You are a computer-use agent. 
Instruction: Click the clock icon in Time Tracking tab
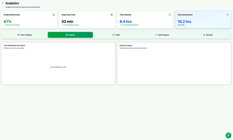[x=18, y=35]
